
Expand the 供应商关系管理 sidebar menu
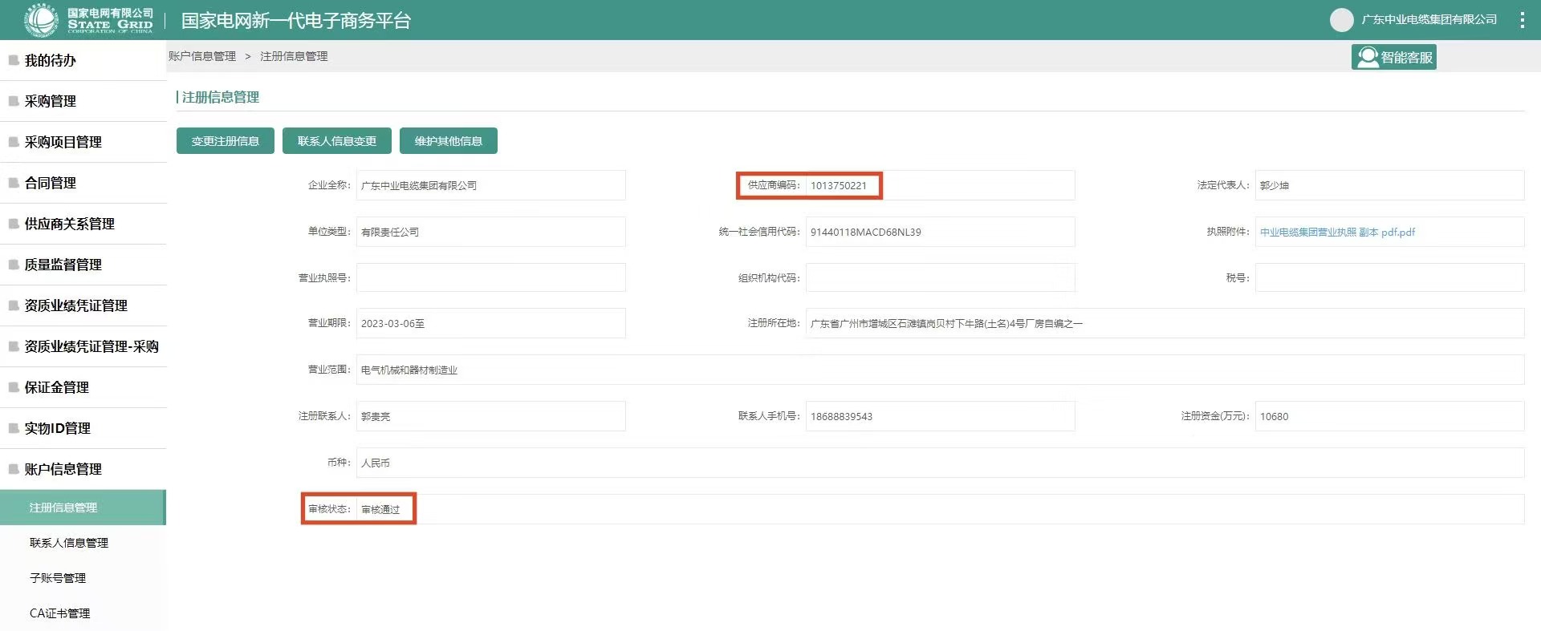pyautogui.click(x=83, y=224)
